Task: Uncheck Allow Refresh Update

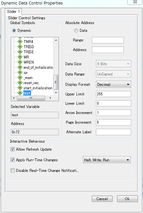Action: click(x=12, y=149)
